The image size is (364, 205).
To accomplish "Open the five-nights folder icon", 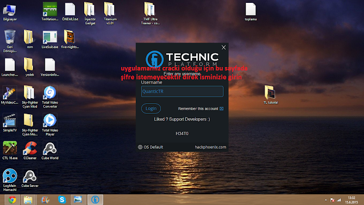I will pos(70,39).
